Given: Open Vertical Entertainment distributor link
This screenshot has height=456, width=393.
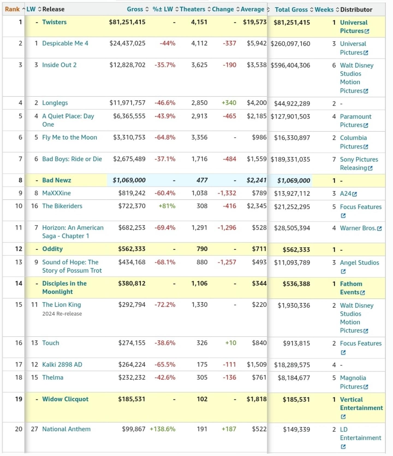Looking at the screenshot, I should 361,404.
